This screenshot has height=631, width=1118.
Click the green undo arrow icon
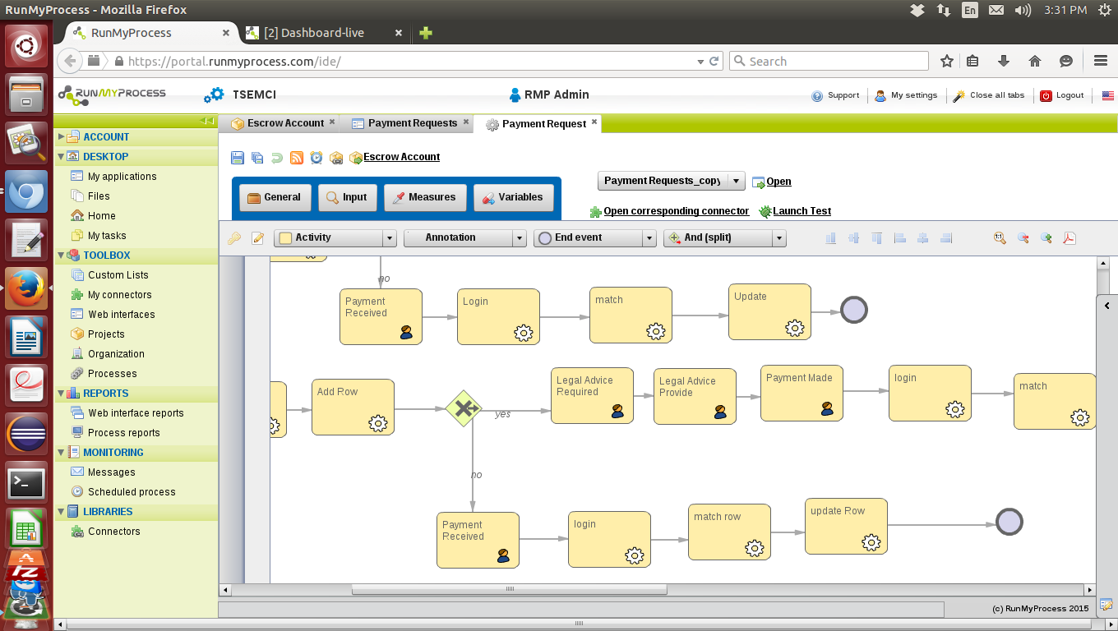[x=275, y=157]
